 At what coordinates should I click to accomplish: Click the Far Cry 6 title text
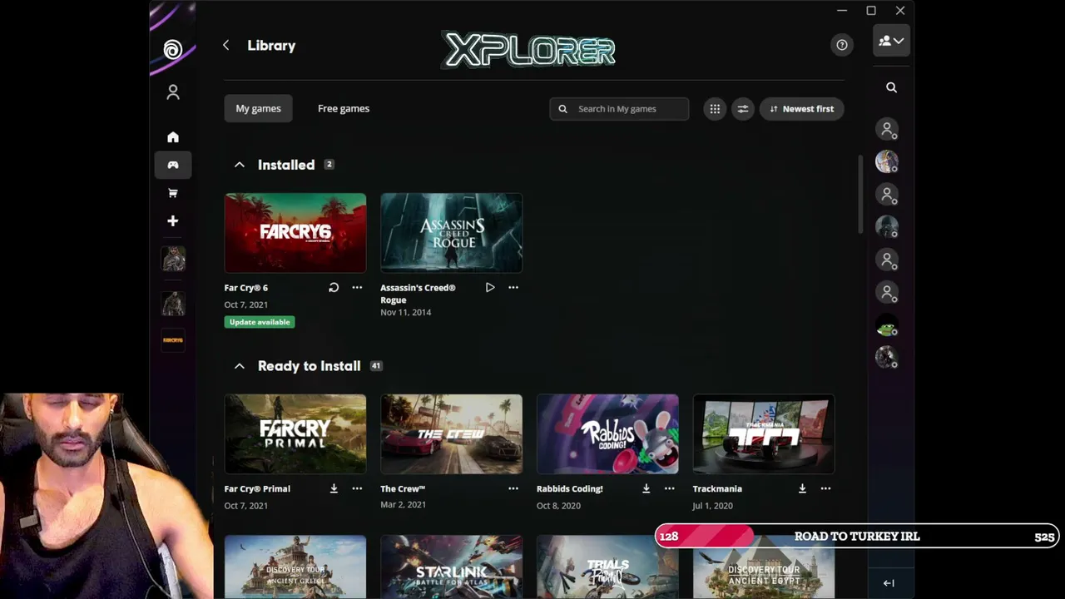pyautogui.click(x=246, y=288)
